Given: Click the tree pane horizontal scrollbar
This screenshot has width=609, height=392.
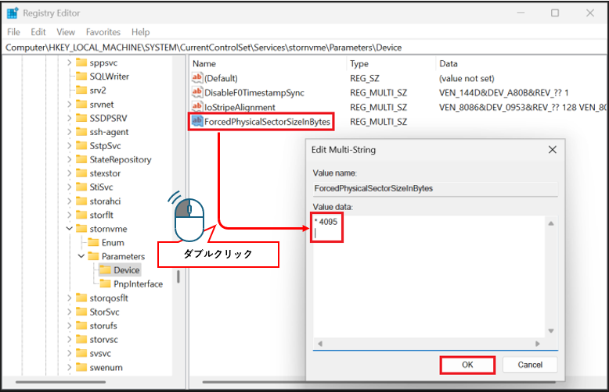Looking at the screenshot, I should (60, 382).
